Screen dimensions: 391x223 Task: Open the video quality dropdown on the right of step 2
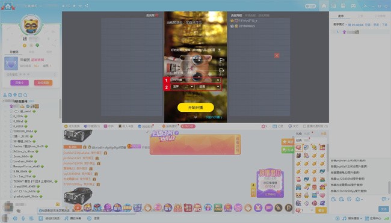pyautogui.click(x=209, y=87)
